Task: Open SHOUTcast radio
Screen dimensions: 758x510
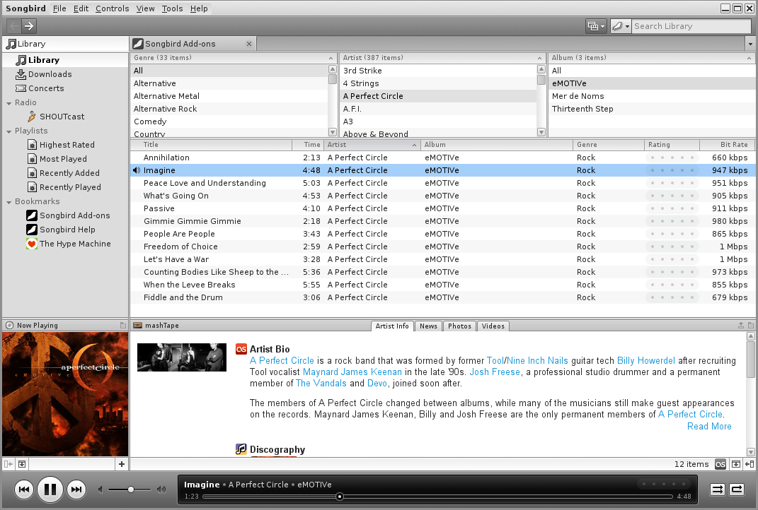Action: [56, 117]
